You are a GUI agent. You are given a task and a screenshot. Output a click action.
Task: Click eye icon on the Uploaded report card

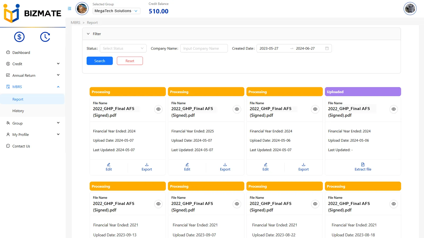[394, 109]
